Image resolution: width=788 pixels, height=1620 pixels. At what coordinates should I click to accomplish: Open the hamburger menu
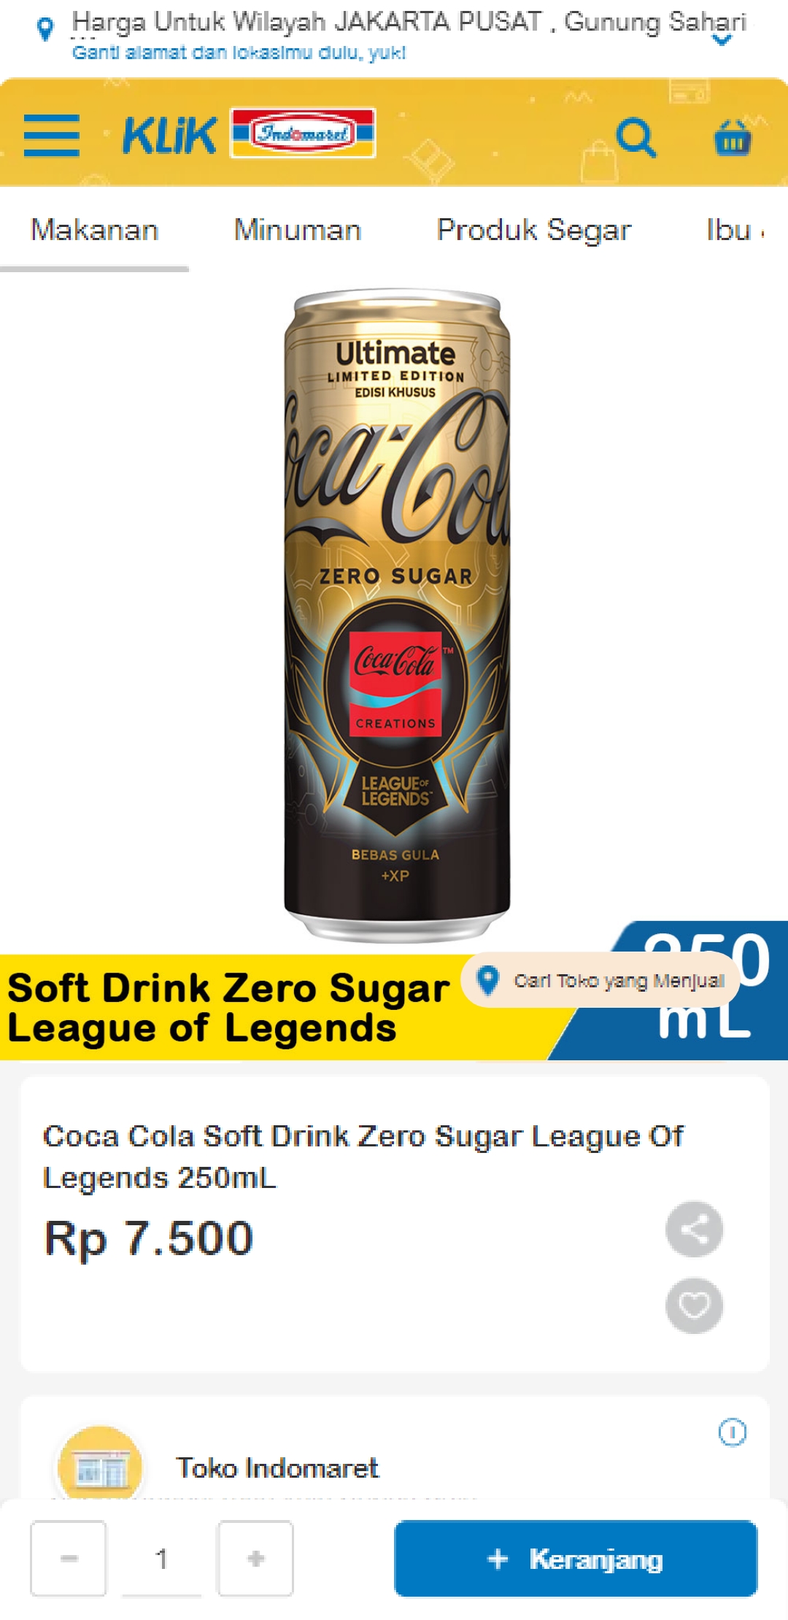51,135
